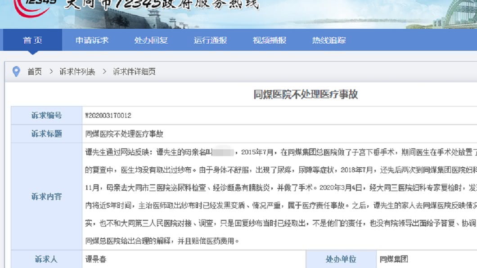The width and height of the screenshot is (477, 268).
Task: Open the 视频播报 navigation tab
Action: tap(269, 40)
